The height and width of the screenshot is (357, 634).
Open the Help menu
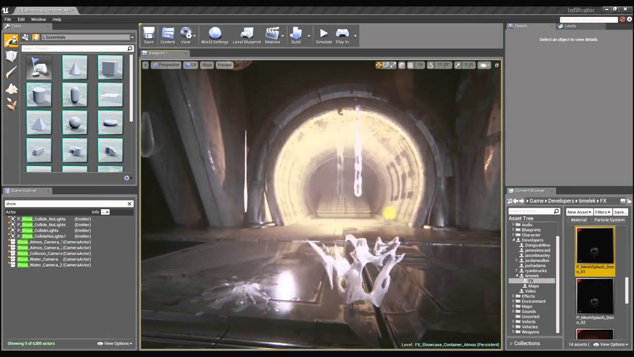[57, 19]
